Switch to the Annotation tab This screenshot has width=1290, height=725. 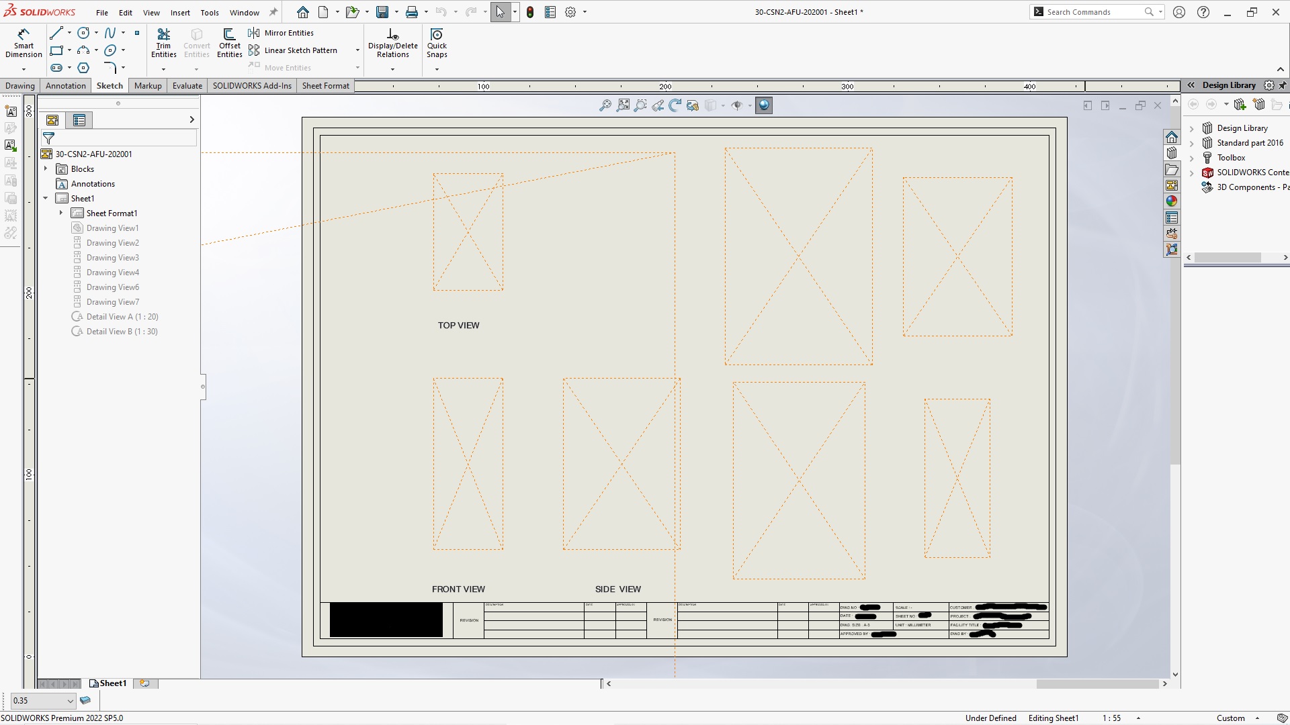pyautogui.click(x=65, y=85)
